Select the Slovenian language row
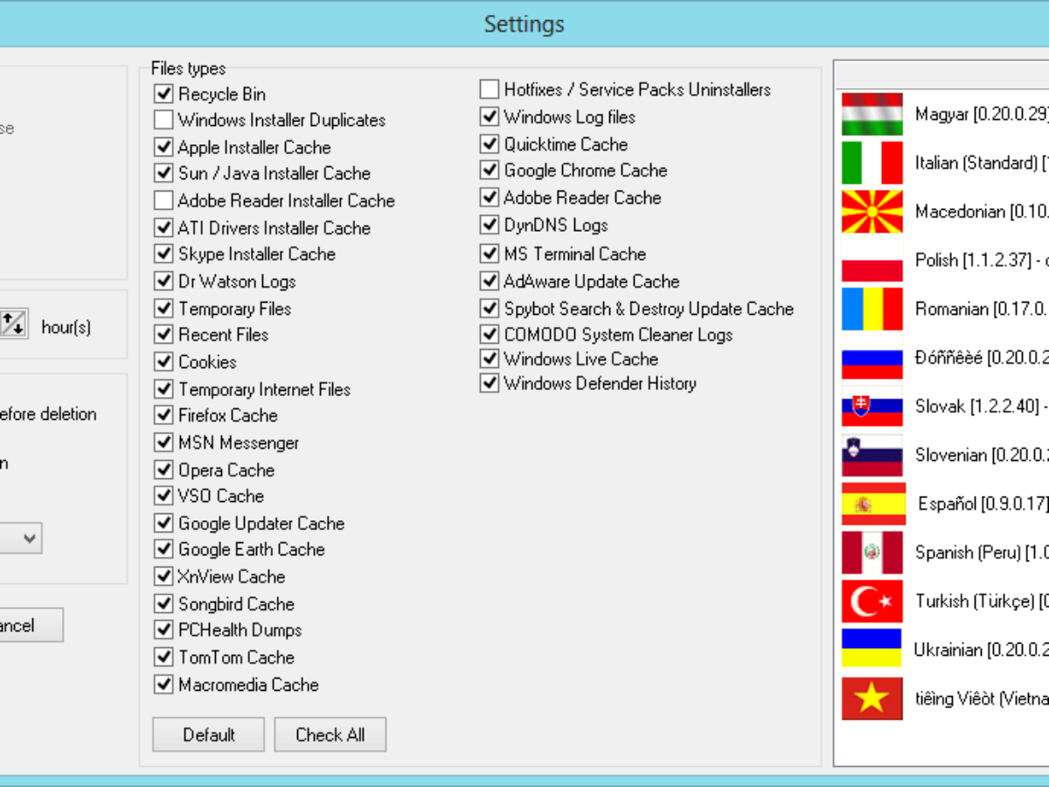Screen dimensions: 1049x787 click(942, 455)
